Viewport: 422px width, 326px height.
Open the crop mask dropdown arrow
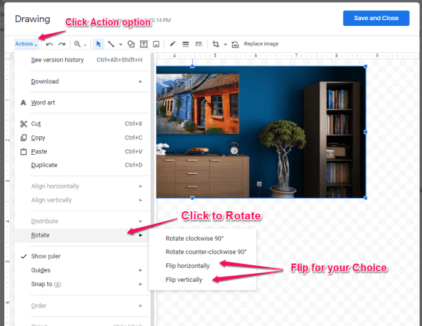[x=225, y=44]
